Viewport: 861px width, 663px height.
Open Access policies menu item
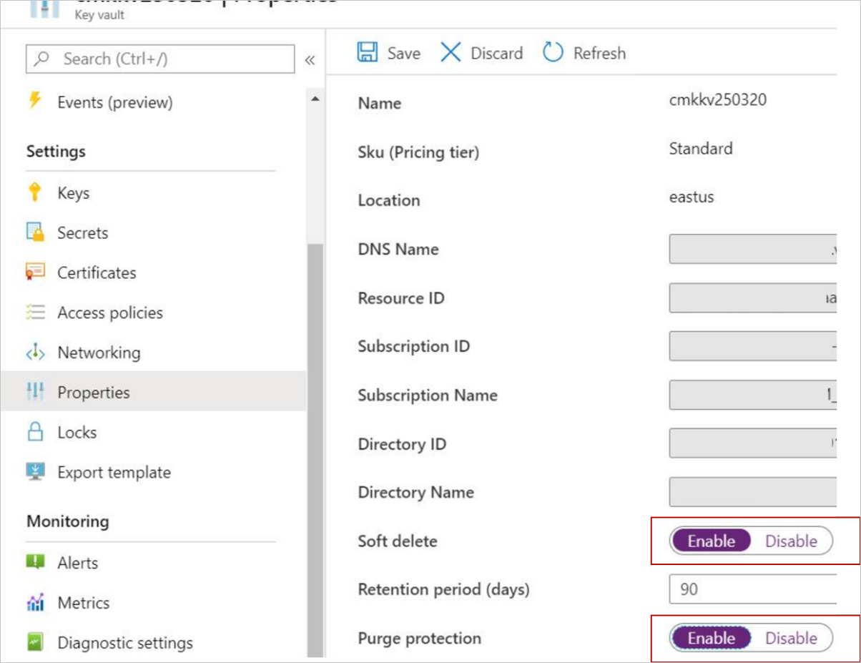pos(110,313)
